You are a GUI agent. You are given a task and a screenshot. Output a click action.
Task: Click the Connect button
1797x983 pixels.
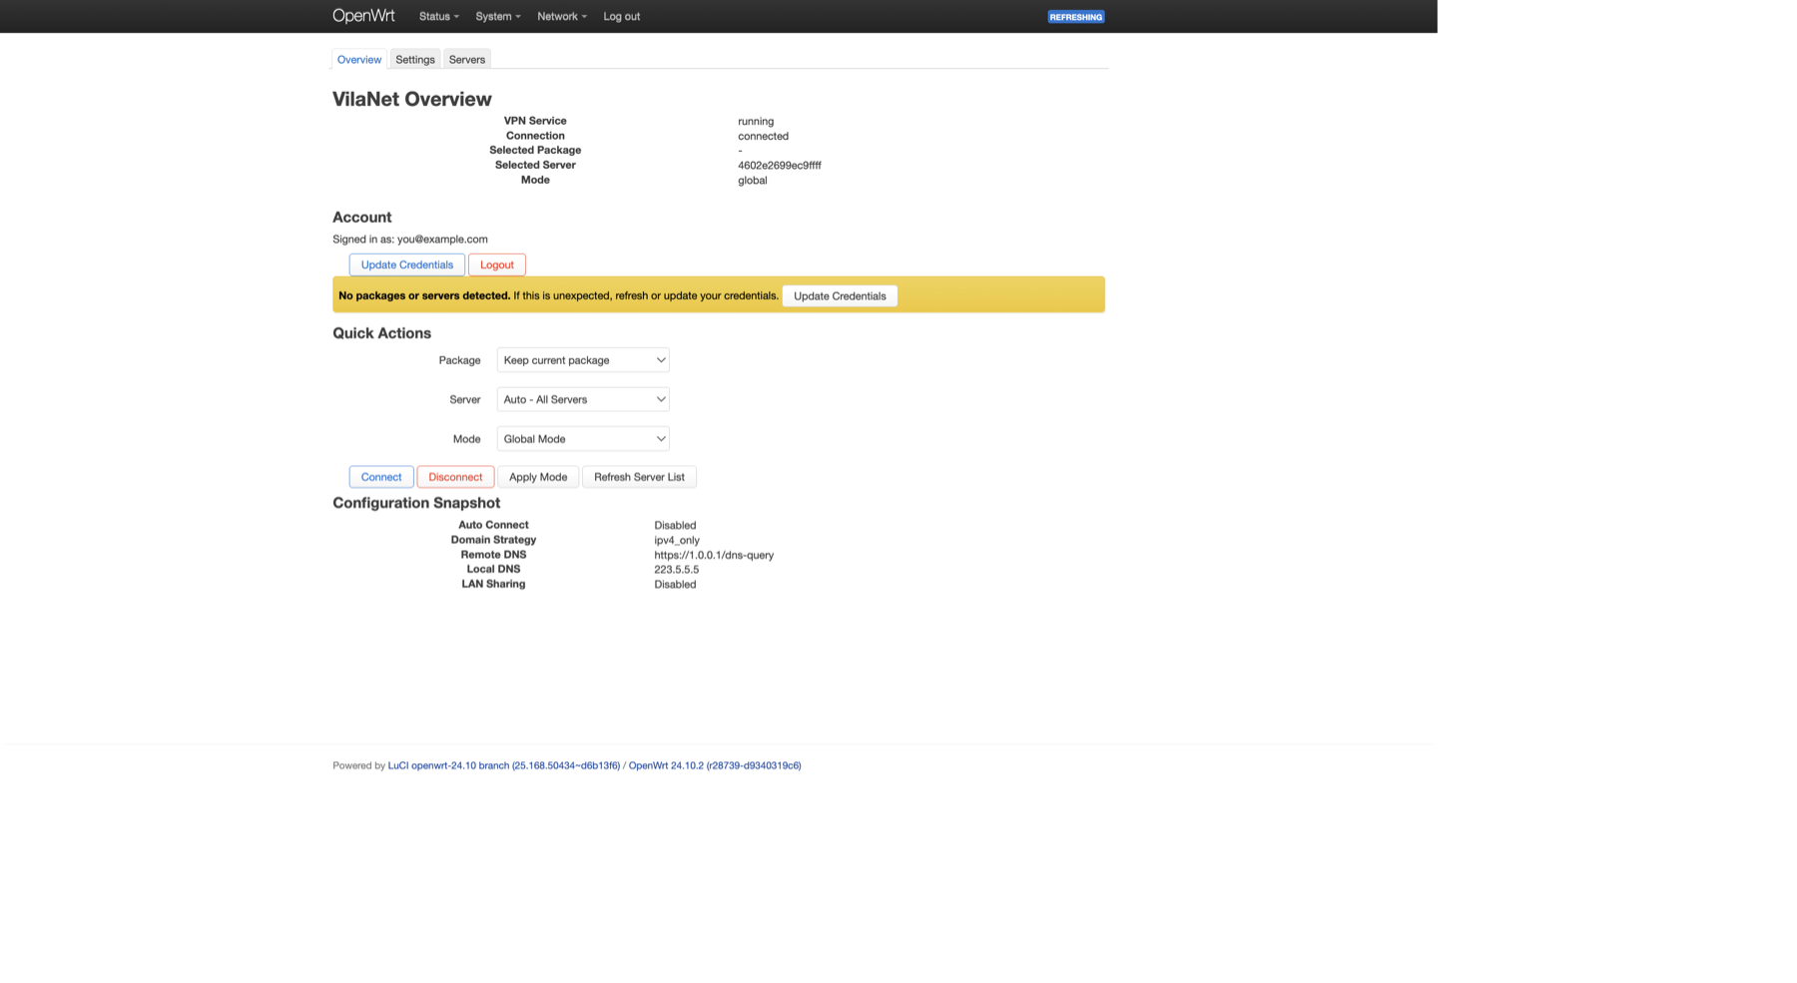click(x=381, y=477)
